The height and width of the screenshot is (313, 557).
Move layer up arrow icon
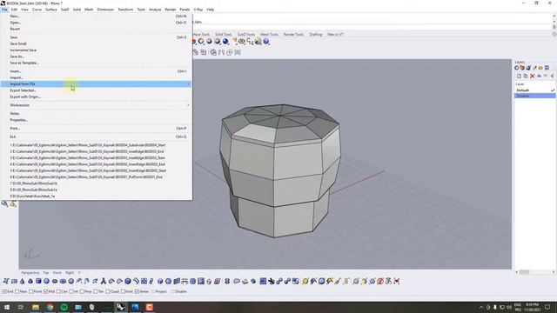click(539, 76)
